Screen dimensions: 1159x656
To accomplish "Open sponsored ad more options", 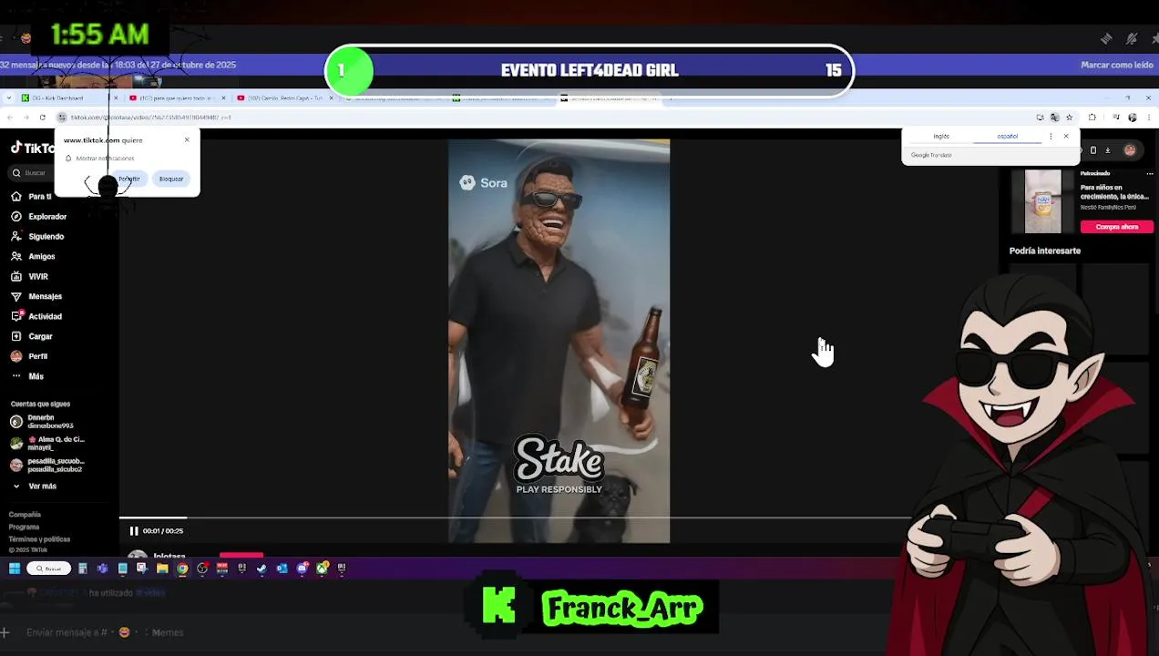I will (1149, 173).
